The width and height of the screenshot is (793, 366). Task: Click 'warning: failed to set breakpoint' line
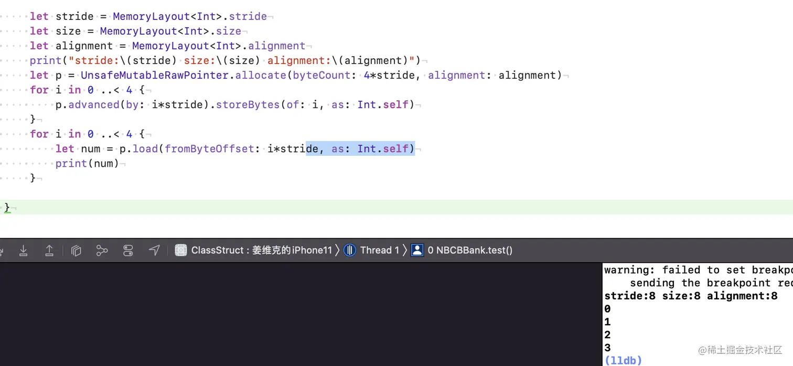tap(699, 270)
